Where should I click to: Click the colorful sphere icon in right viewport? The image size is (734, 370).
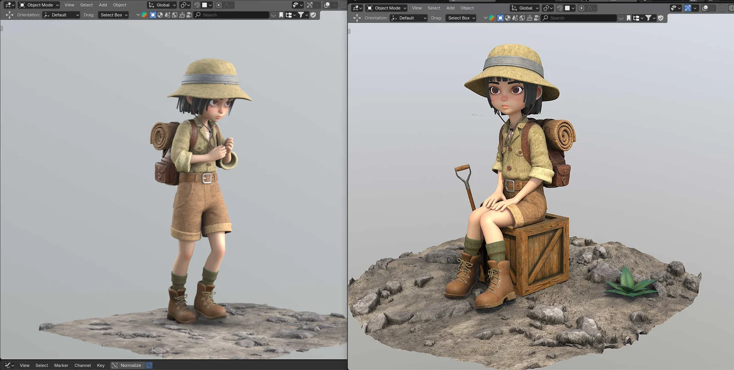pyautogui.click(x=492, y=18)
